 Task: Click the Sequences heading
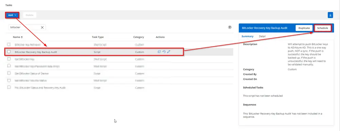pos(250,105)
